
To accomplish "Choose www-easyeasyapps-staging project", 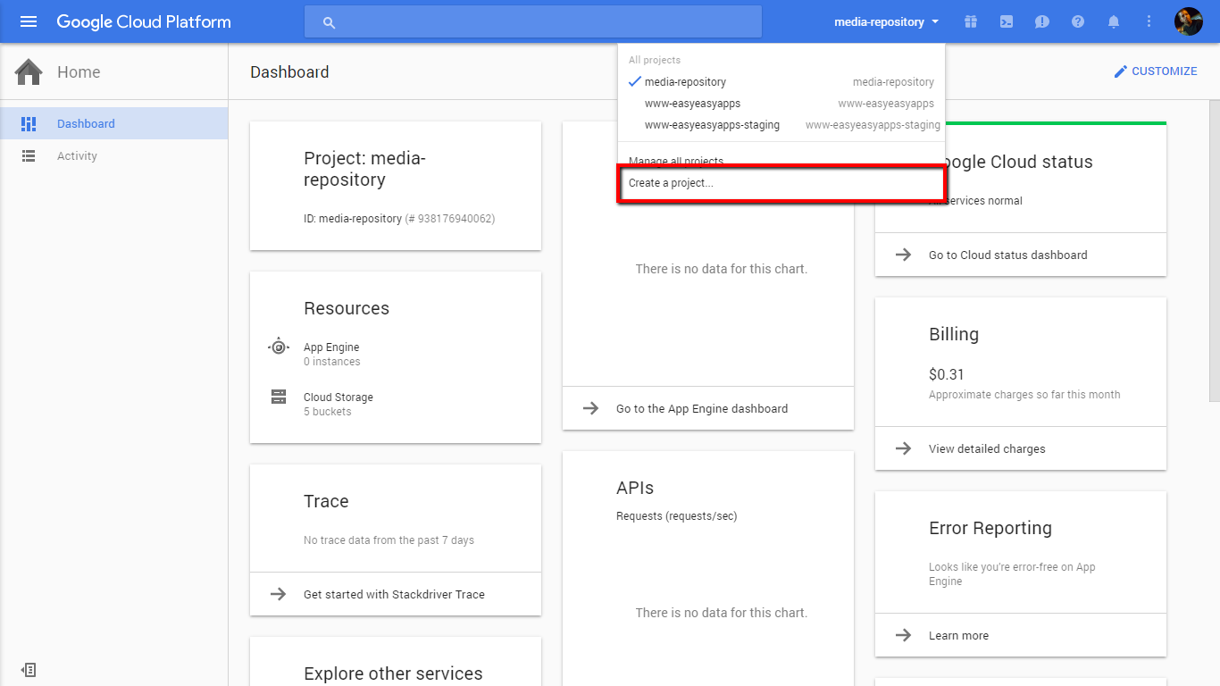I will pyautogui.click(x=712, y=125).
